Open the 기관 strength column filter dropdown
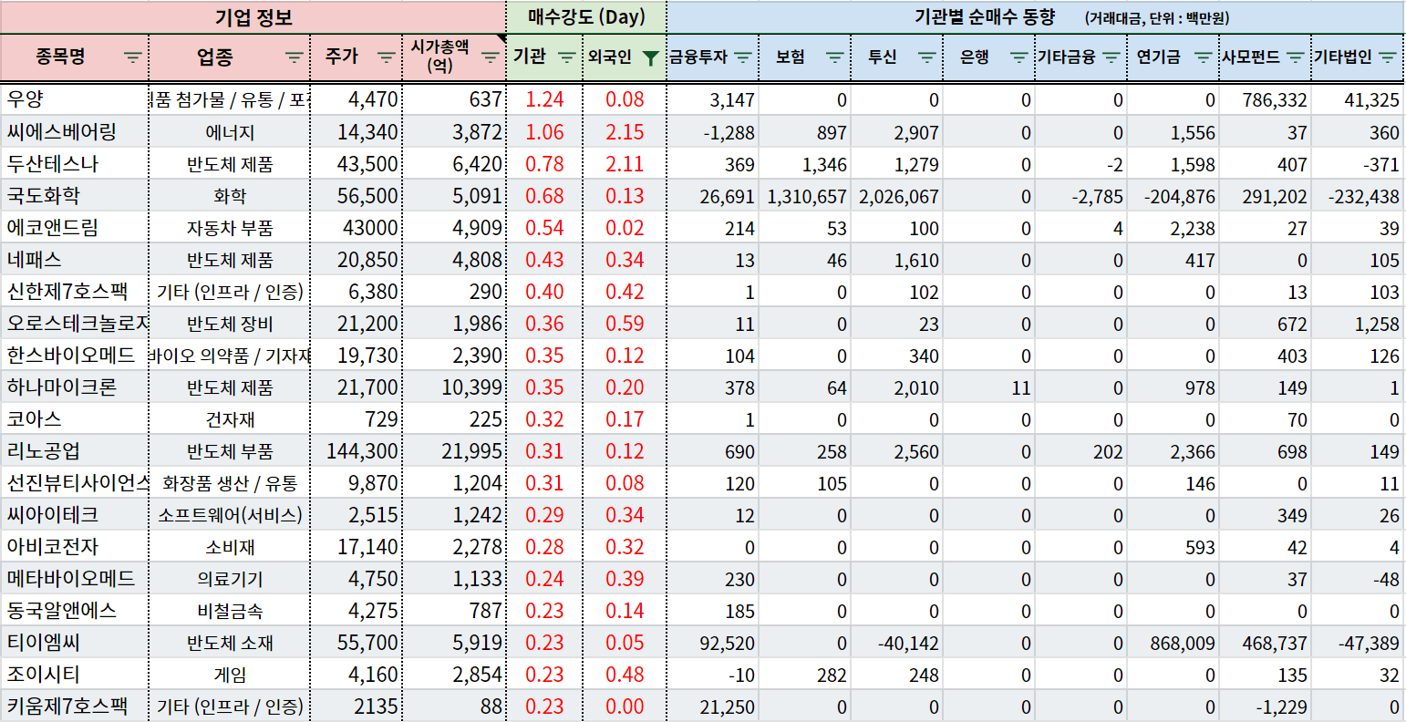The width and height of the screenshot is (1406, 722). point(566,57)
